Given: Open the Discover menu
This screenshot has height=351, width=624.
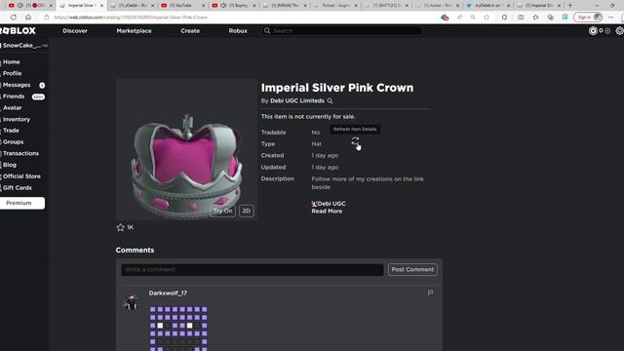Looking at the screenshot, I should pyautogui.click(x=75, y=30).
